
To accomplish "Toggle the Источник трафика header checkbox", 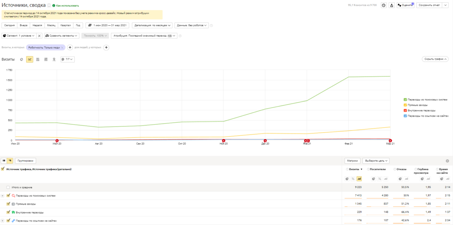I will click(3, 169).
